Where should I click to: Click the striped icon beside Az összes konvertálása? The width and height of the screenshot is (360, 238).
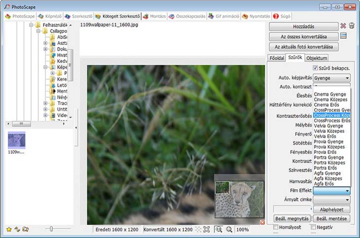tap(344, 36)
